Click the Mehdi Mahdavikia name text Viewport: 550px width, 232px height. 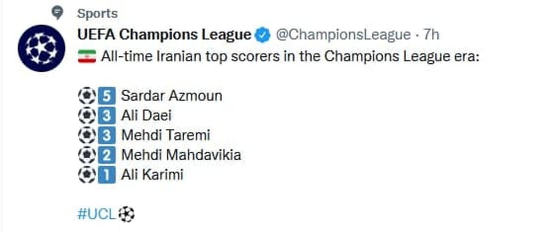181,156
